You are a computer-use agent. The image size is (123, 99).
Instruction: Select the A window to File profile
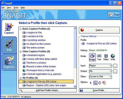point(46,36)
